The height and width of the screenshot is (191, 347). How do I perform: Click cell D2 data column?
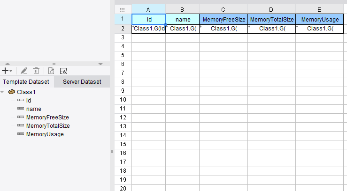(x=272, y=29)
